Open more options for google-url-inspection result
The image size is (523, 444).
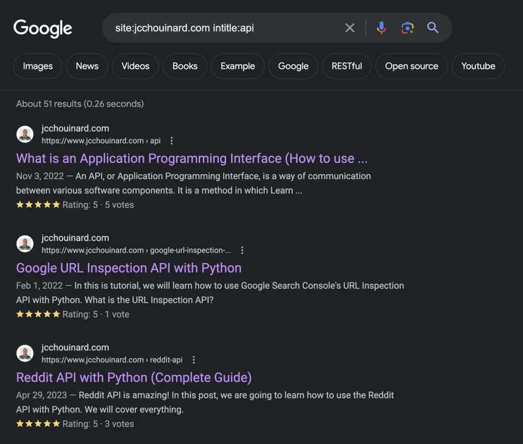242,251
